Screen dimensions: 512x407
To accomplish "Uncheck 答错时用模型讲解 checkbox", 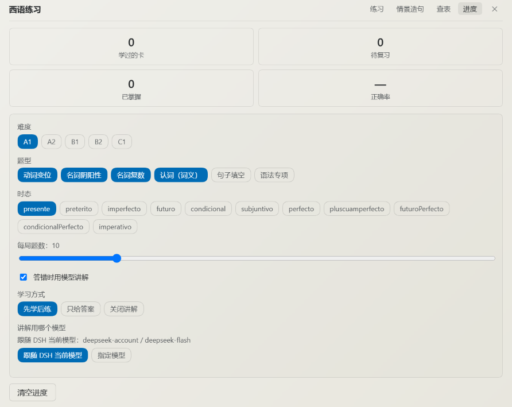I will [24, 277].
